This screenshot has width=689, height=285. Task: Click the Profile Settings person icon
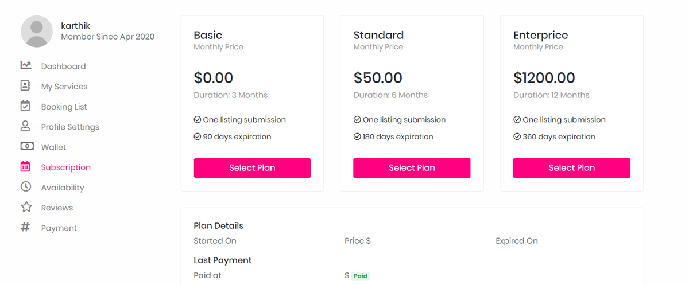click(25, 126)
